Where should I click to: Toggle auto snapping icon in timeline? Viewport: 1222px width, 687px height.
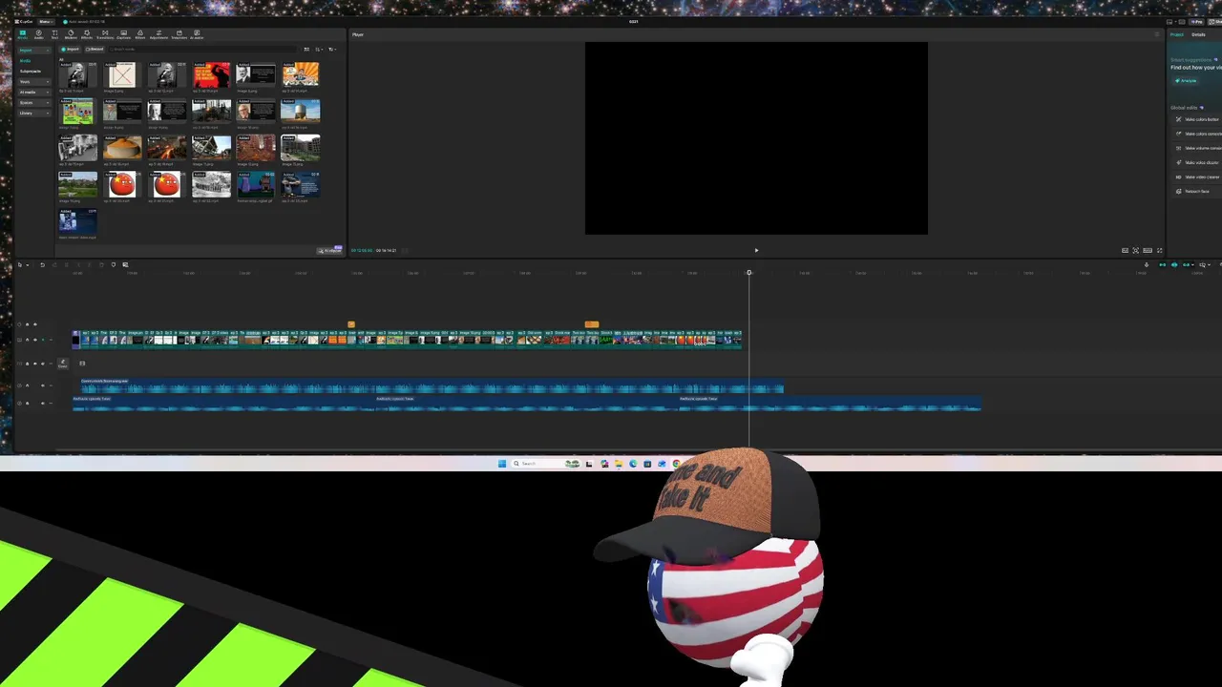pyautogui.click(x=1174, y=264)
